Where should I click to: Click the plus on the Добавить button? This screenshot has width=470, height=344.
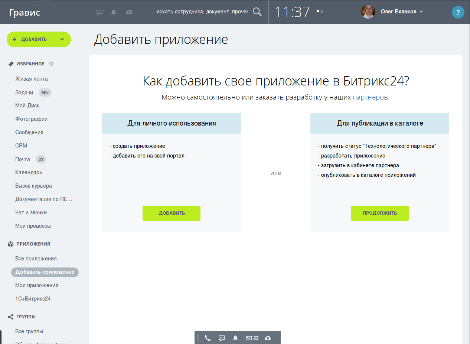tap(14, 39)
